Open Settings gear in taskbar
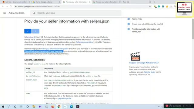The width and height of the screenshot is (194, 109). pyautogui.click(x=28, y=107)
